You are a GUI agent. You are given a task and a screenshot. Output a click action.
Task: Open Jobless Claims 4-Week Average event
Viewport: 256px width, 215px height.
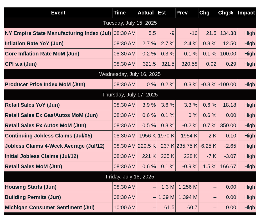(x=55, y=146)
